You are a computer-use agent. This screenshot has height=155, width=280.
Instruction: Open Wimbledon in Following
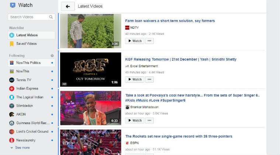(31, 106)
